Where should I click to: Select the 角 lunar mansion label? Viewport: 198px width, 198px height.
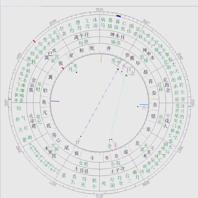45,102
